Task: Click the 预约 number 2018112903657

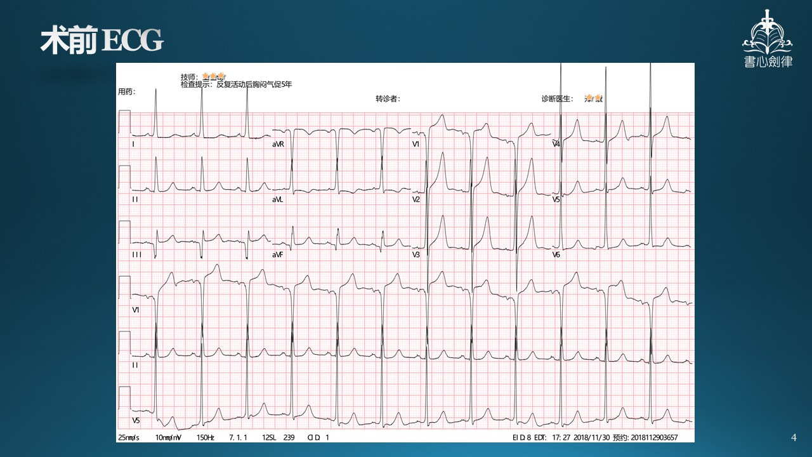Action: coord(655,437)
